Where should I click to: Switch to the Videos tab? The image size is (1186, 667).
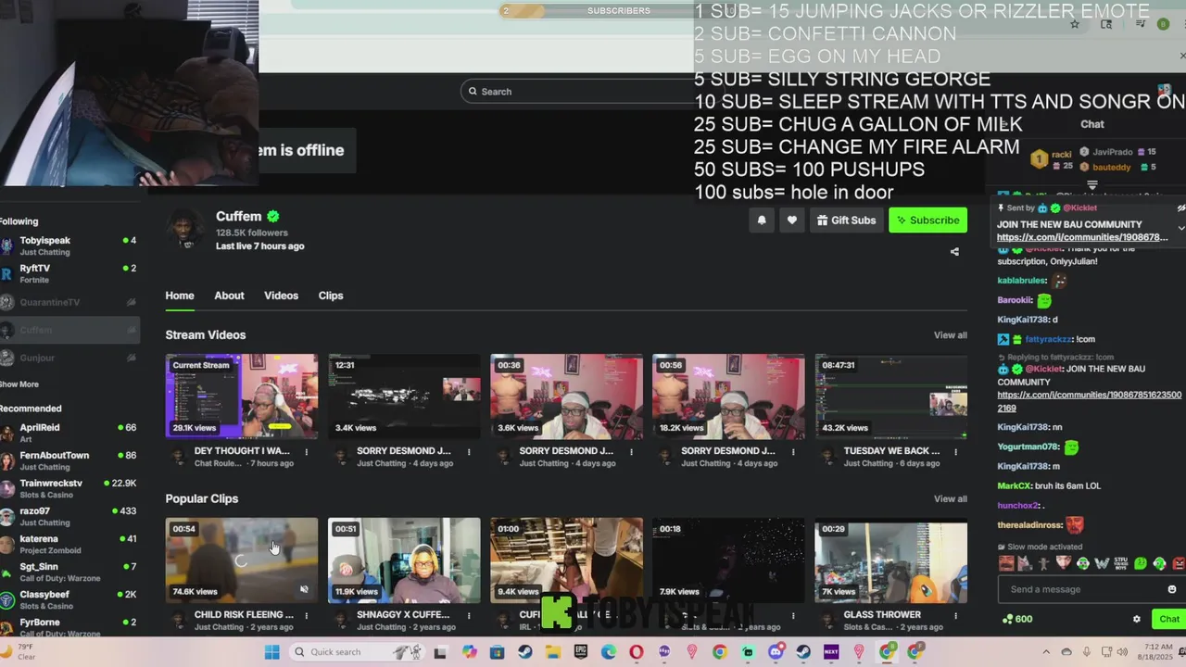point(281,296)
